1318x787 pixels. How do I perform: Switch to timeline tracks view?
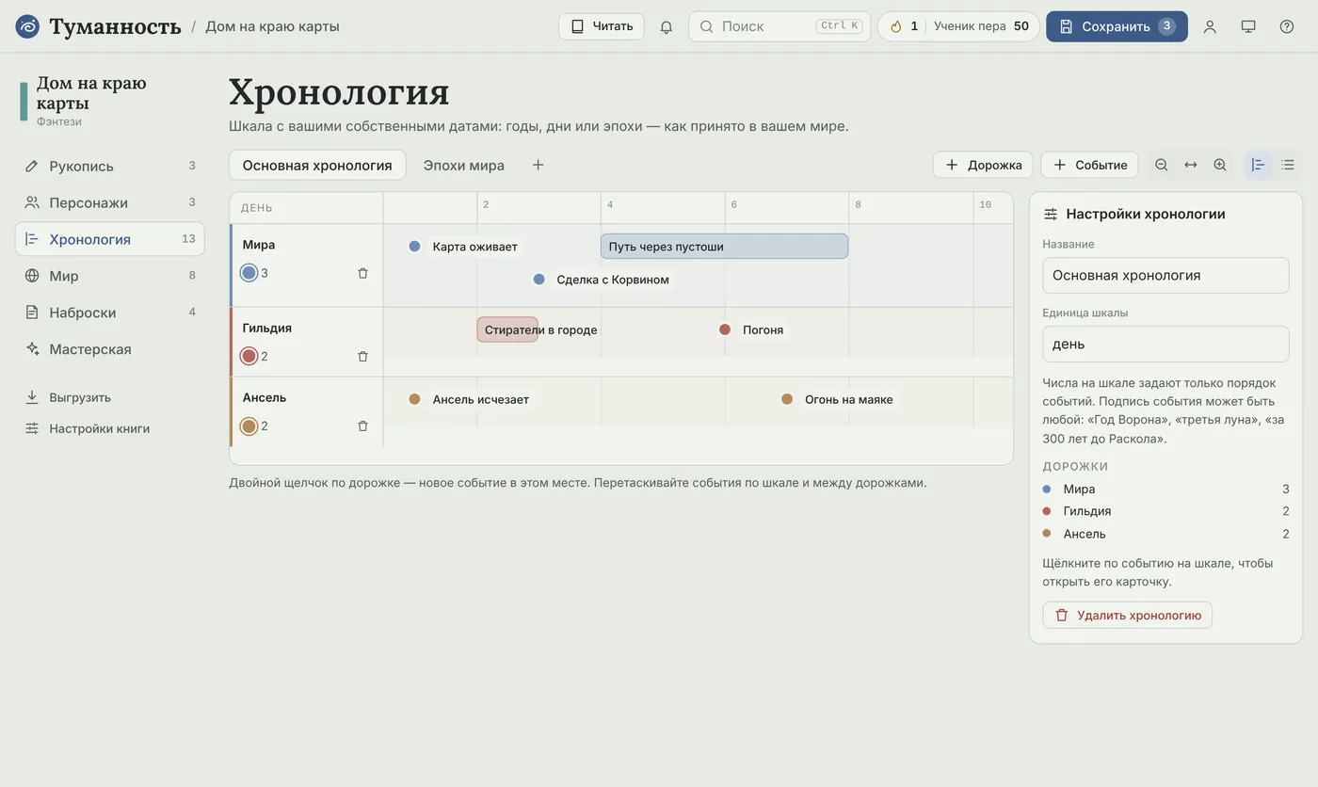click(1259, 165)
